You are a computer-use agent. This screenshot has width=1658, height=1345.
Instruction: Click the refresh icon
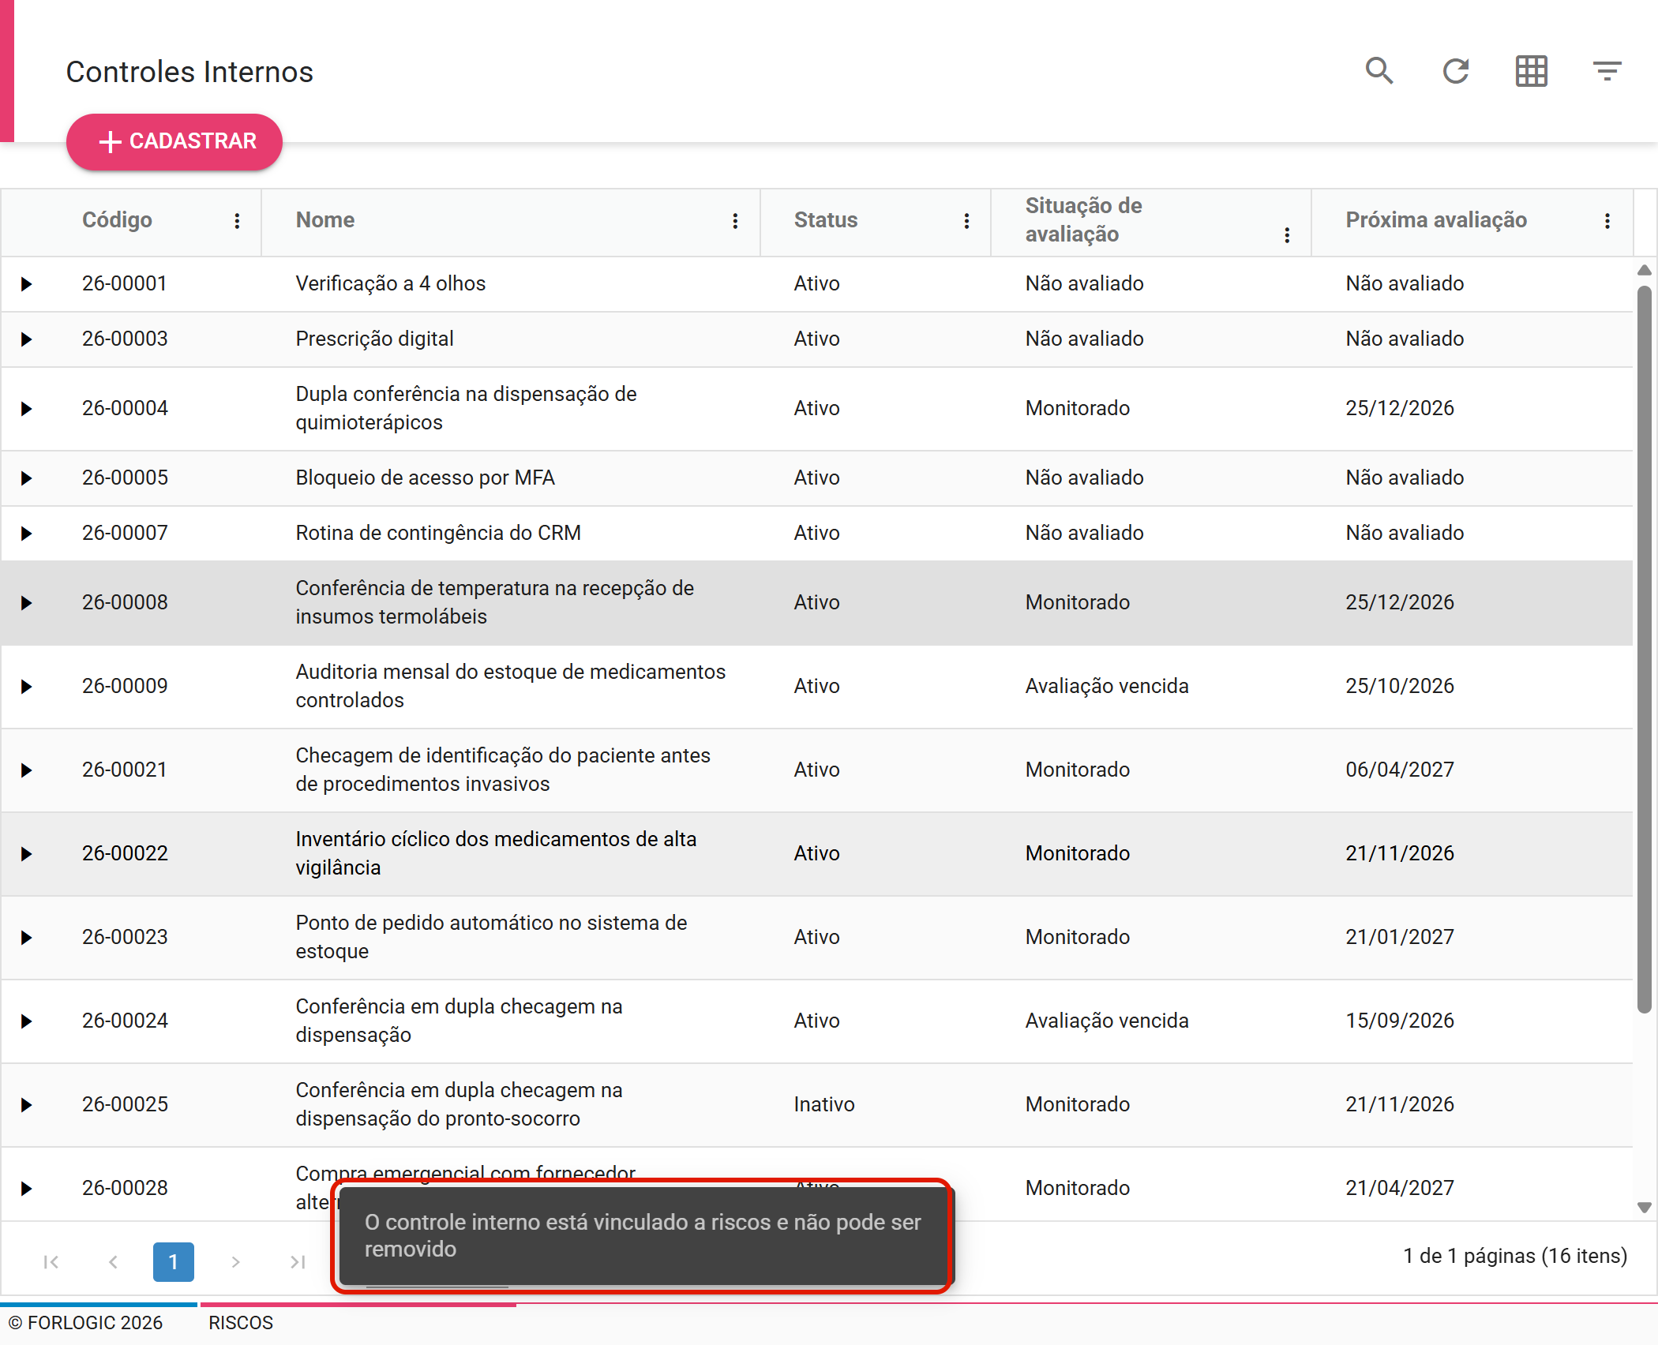click(1455, 72)
